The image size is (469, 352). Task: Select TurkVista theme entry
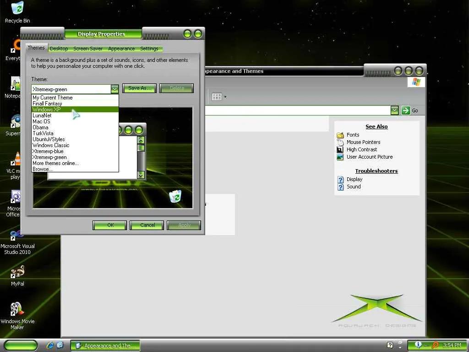click(75, 133)
